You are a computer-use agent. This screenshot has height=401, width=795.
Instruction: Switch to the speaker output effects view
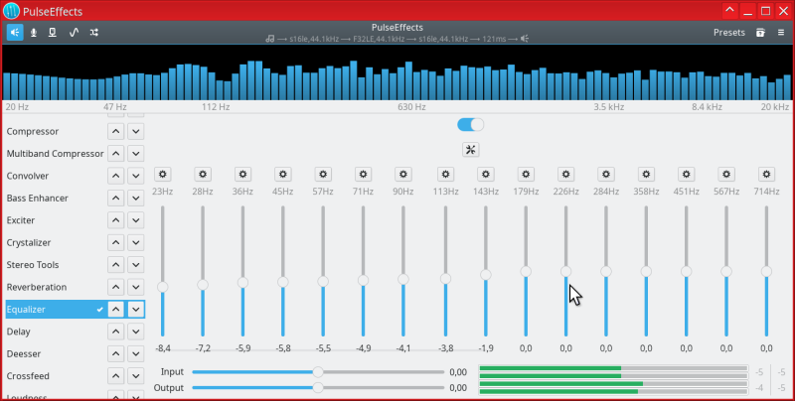click(x=15, y=33)
